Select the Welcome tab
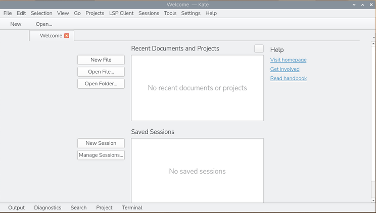The width and height of the screenshot is (376, 213). point(51,36)
